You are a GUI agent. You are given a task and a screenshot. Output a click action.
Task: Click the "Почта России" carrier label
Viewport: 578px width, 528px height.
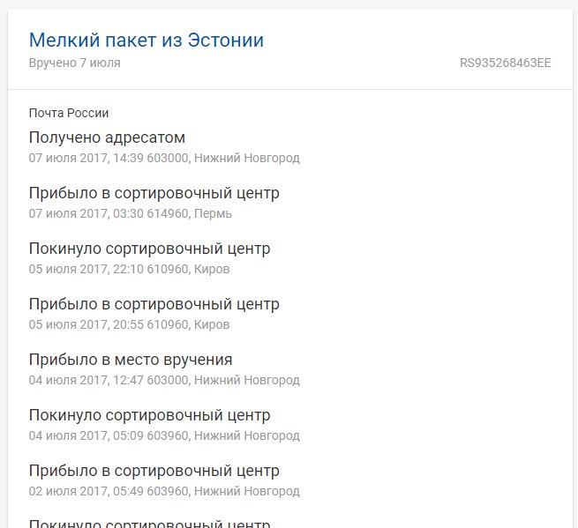(x=69, y=113)
